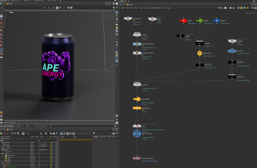Image resolution: width=257 pixels, height=168 pixels.
Task: Toggle activation for light3 row
Action: 51,161
